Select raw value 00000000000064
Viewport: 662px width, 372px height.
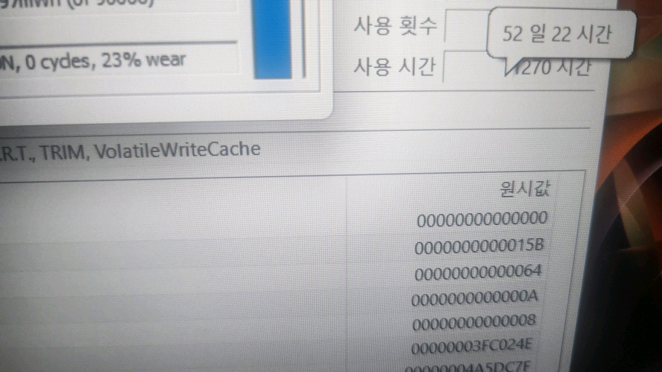tap(478, 272)
